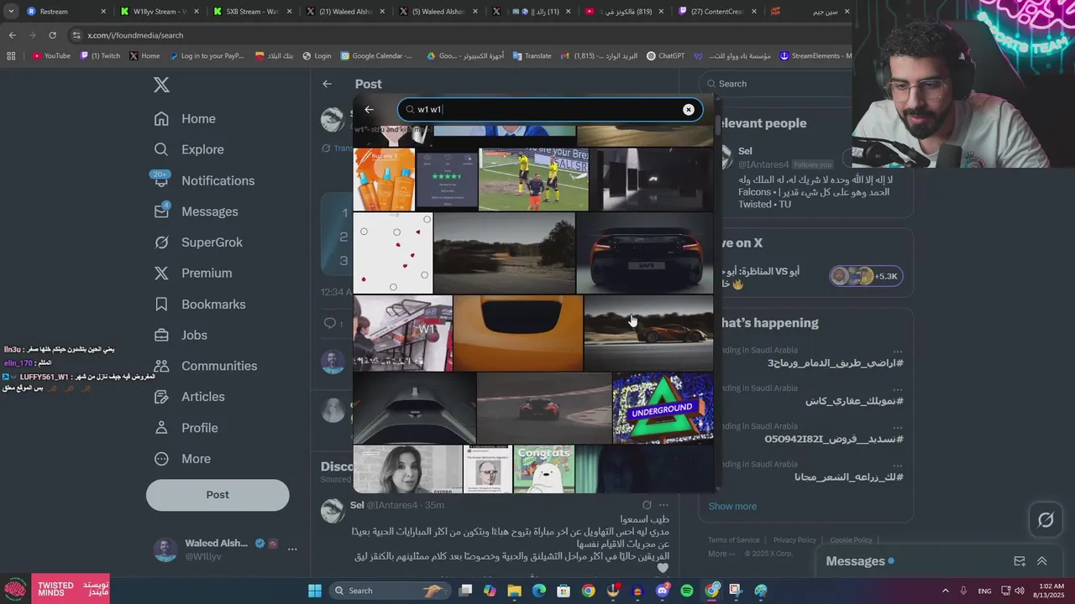Clear the 'w1 w1' GIF search text
1075x604 pixels.
click(x=689, y=110)
